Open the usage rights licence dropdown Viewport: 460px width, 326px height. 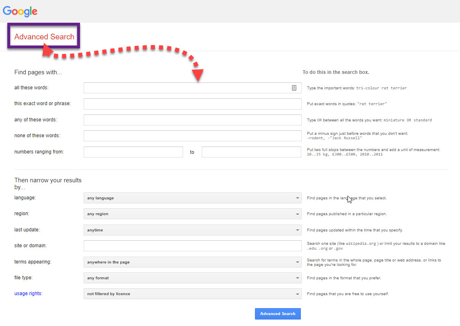192,294
